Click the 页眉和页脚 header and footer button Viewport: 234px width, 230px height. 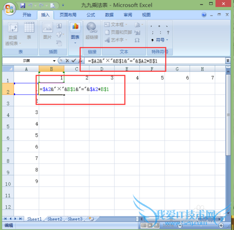[118, 32]
